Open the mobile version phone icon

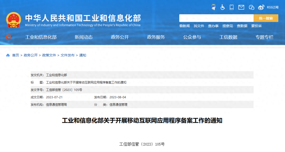pyautogui.click(x=232, y=7)
